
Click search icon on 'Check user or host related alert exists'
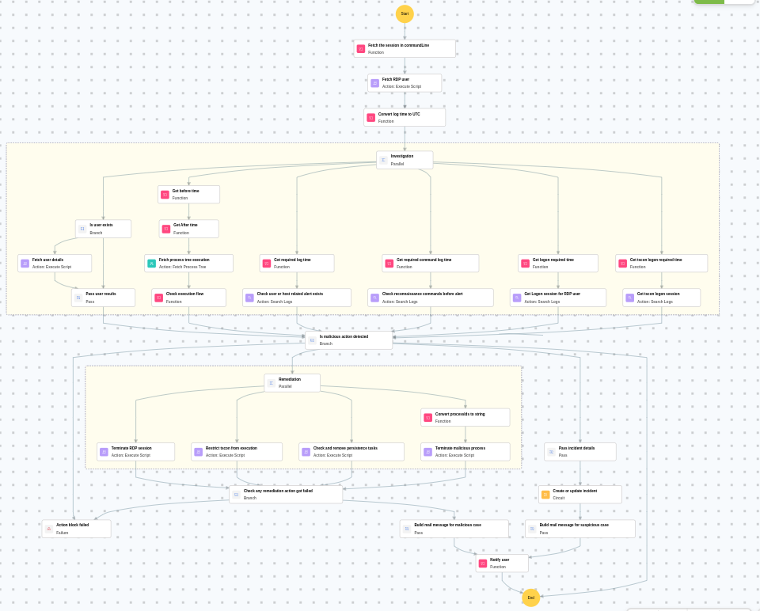[x=249, y=298]
